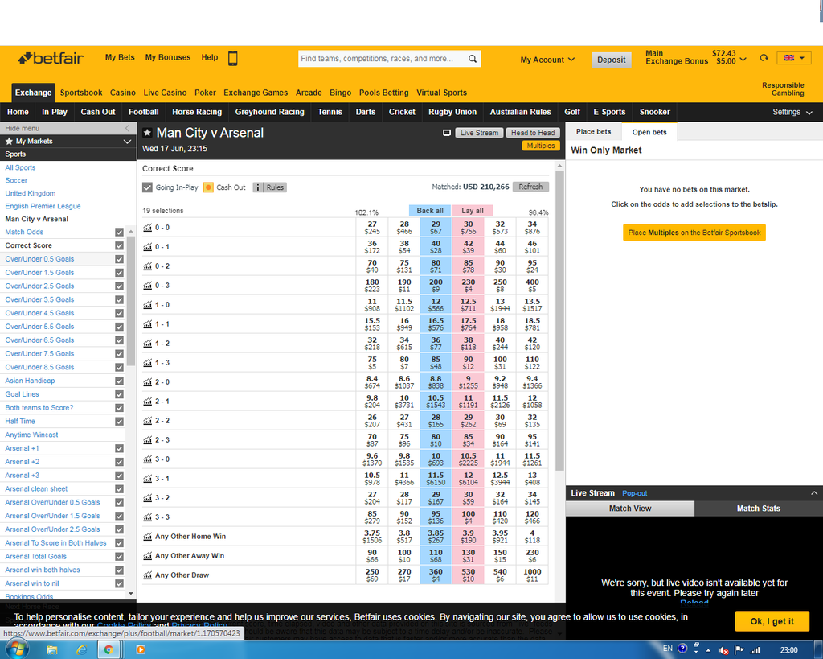Back 0 - 0 at odds 29
The height and width of the screenshot is (659, 823).
436,228
